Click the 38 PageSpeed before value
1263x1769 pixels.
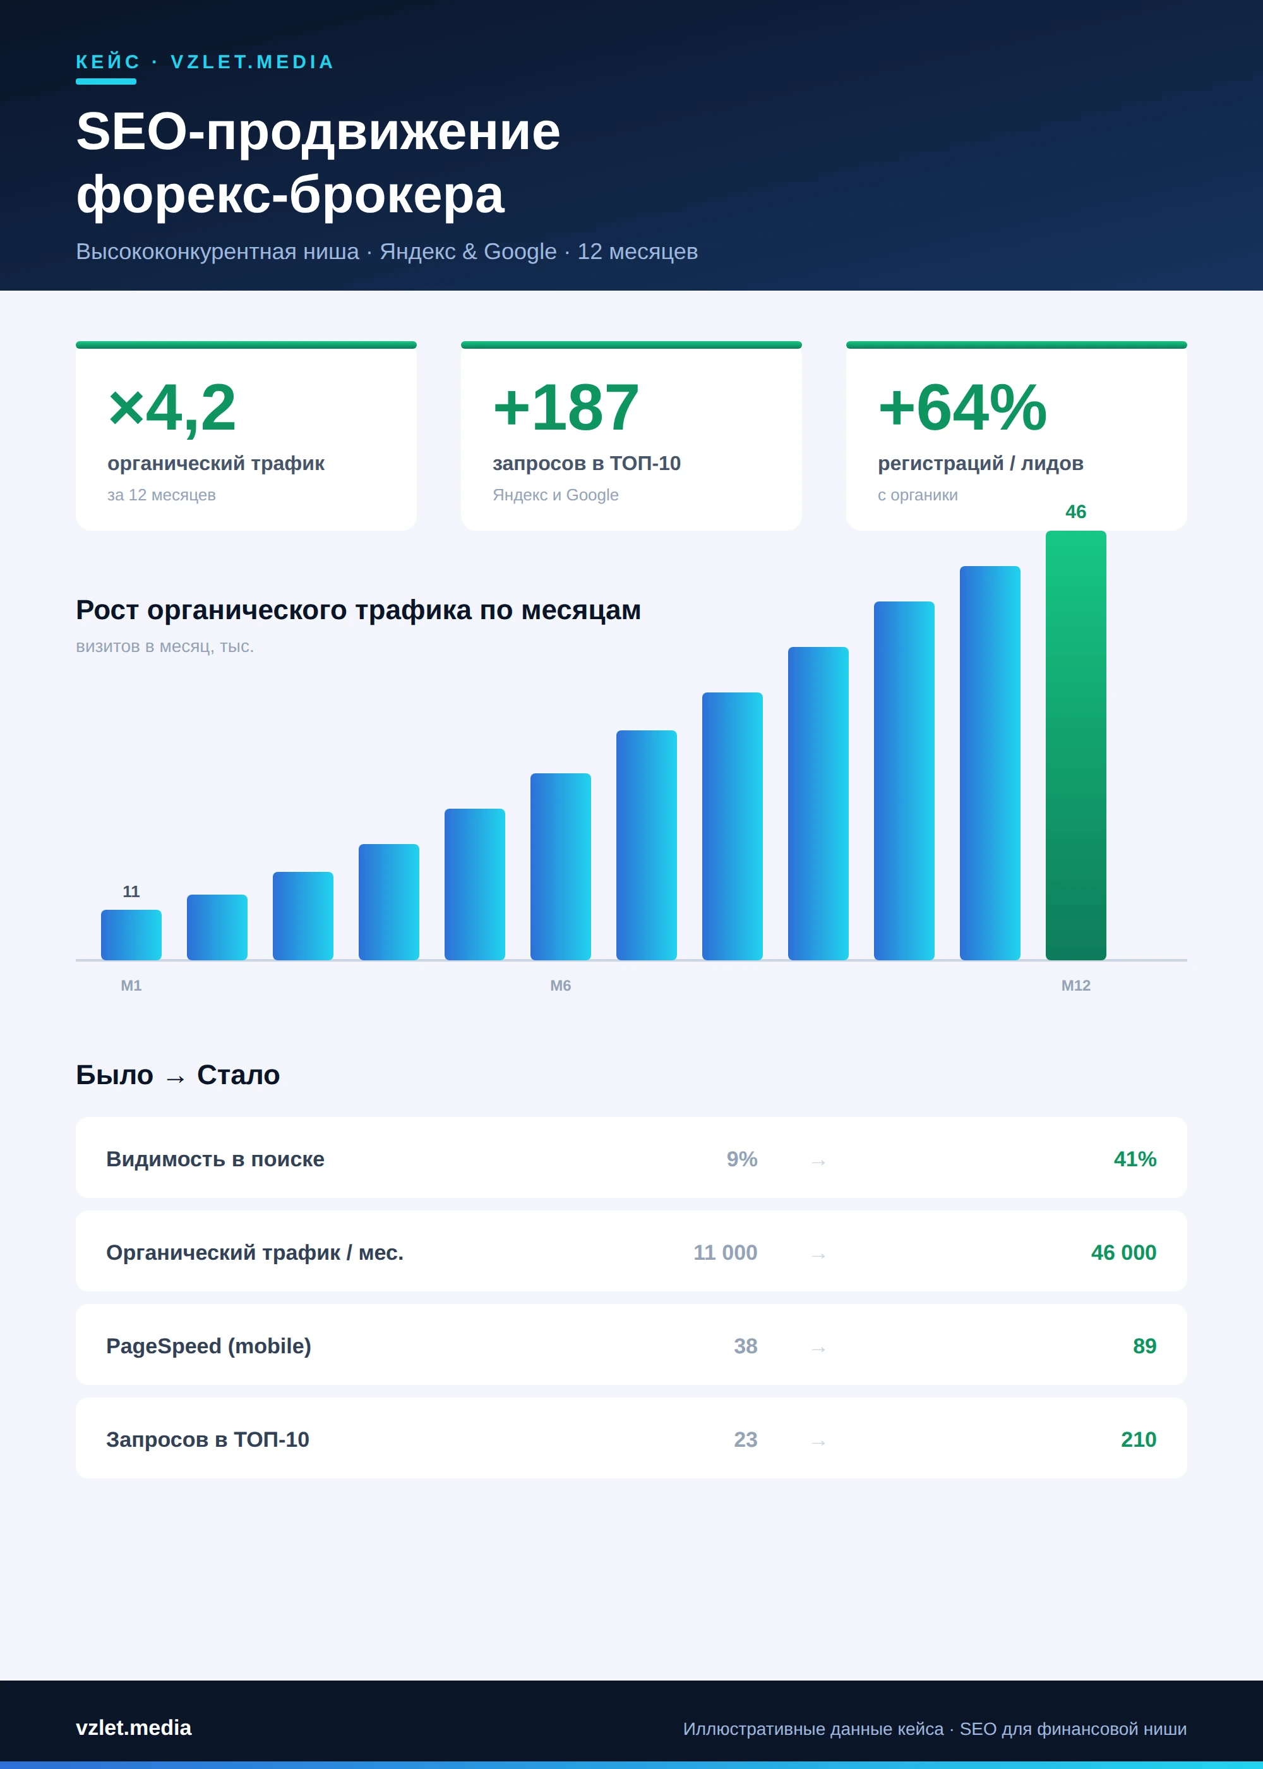pos(745,1346)
